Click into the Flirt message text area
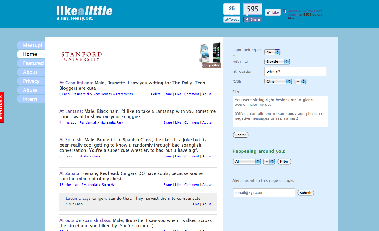 [280, 111]
